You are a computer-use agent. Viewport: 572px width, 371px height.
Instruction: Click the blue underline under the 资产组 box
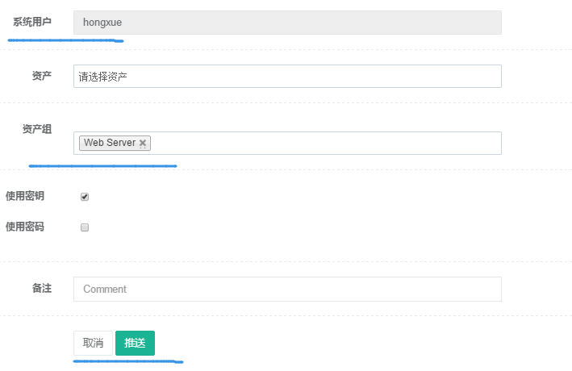pos(102,165)
